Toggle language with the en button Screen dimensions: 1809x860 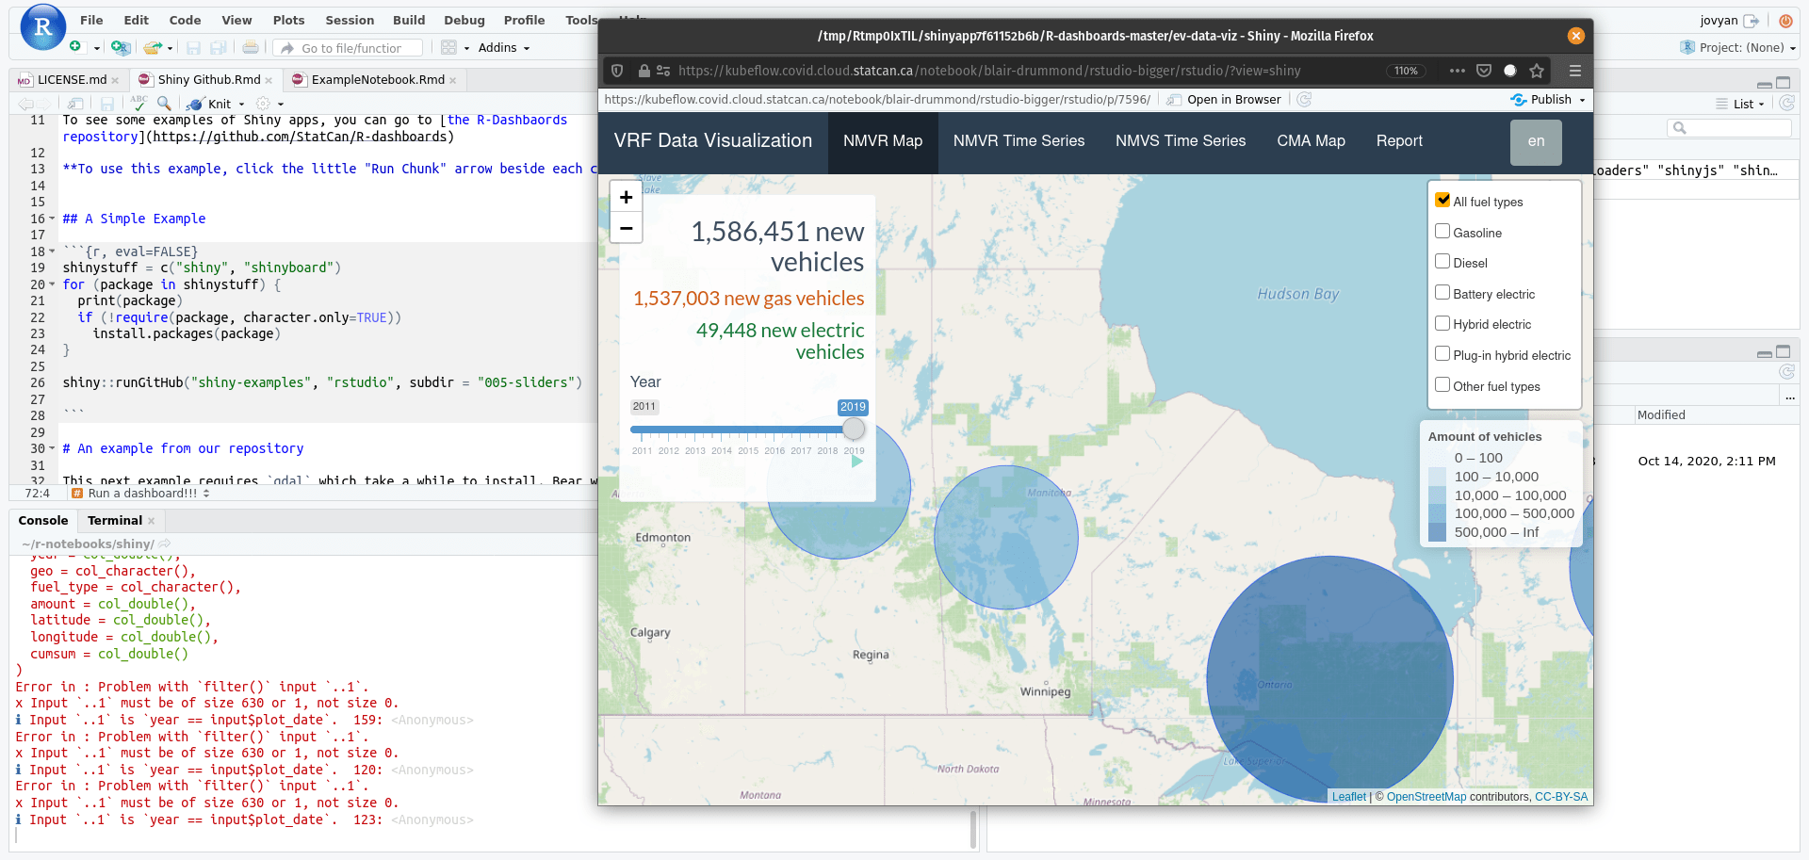1536,142
